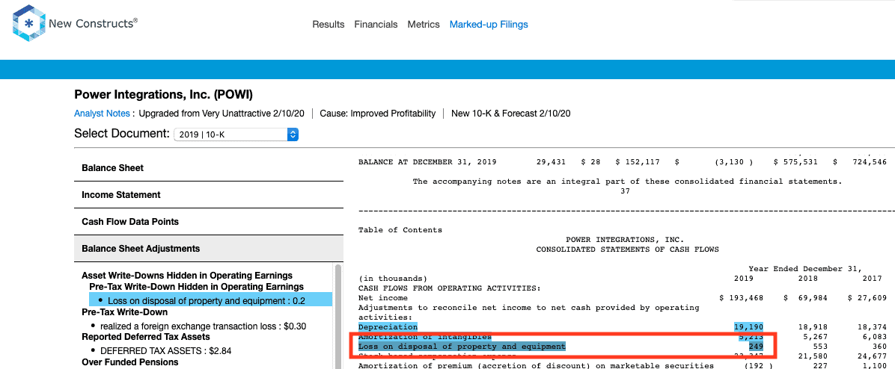
Task: Click the highlighted Depreciation line in filing
Action: point(388,327)
